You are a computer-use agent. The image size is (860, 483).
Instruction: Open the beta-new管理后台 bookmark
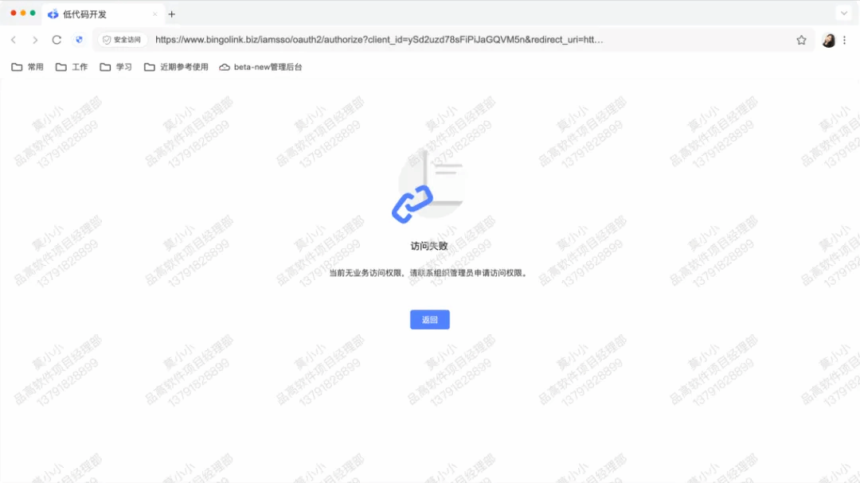tap(260, 67)
